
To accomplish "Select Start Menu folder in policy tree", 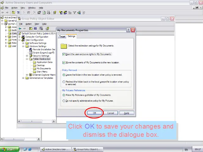I will pyautogui.click(x=42, y=72).
